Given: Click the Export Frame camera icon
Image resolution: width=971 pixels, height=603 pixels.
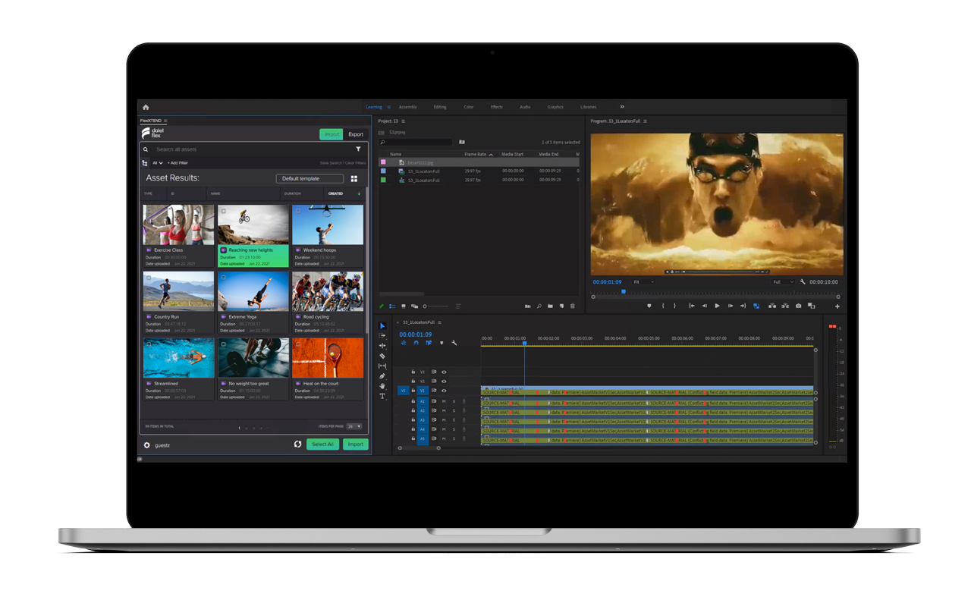Looking at the screenshot, I should [798, 306].
